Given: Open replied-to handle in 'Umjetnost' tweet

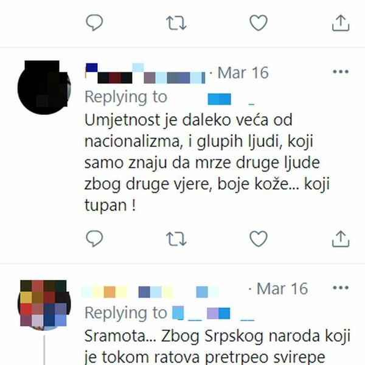Looking at the screenshot, I should coord(231,99).
